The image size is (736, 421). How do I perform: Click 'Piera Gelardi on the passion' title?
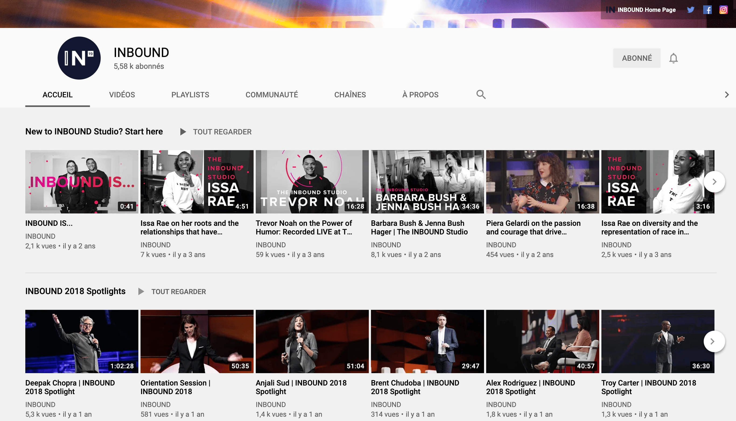pos(533,227)
